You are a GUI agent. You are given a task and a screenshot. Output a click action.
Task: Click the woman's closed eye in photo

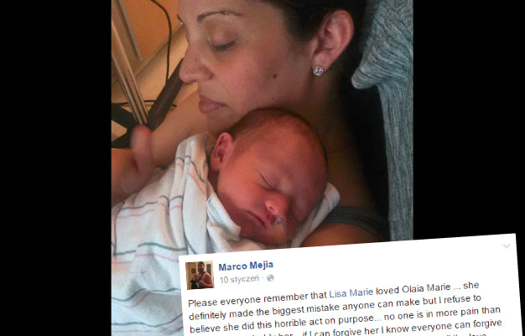[x=225, y=45]
